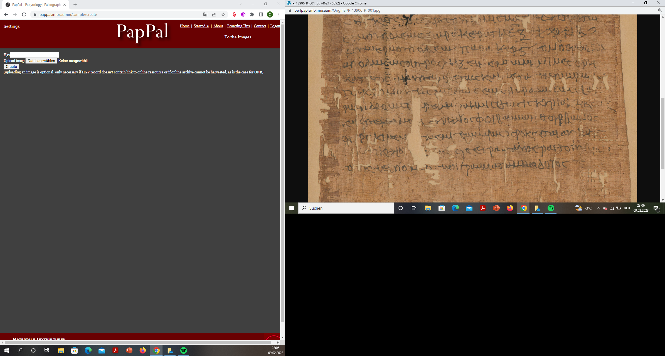Open PowerPoint in lower taskbar

tap(129, 350)
